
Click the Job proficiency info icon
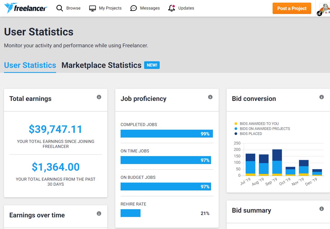tap(210, 97)
